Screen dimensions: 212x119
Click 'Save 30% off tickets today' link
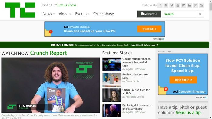click(x=144, y=45)
